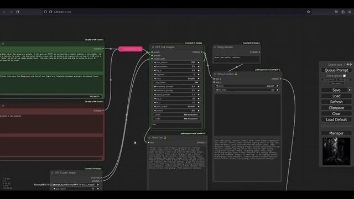Click the model_path input socket on GPT Text Sampler
This screenshot has height=199, width=354.
(x=152, y=59)
